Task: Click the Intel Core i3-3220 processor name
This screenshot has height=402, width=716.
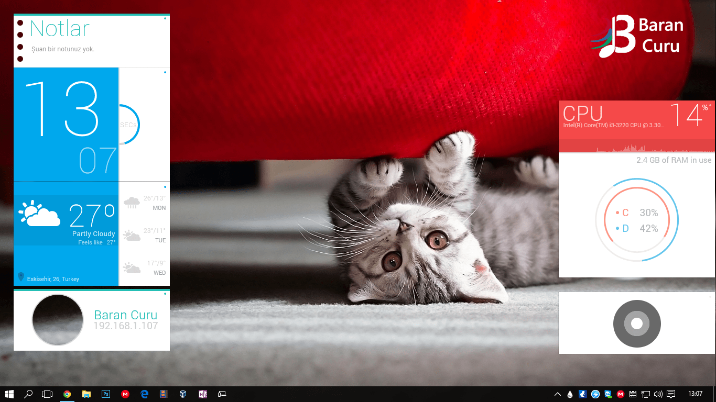Action: tap(614, 126)
